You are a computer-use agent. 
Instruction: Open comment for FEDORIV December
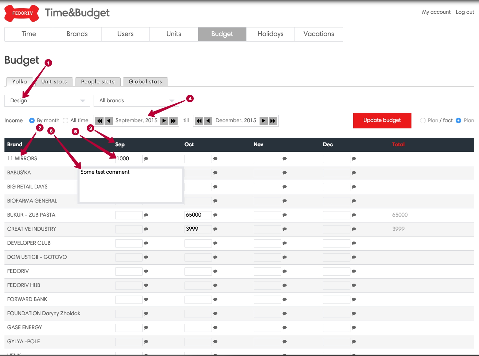click(x=354, y=271)
